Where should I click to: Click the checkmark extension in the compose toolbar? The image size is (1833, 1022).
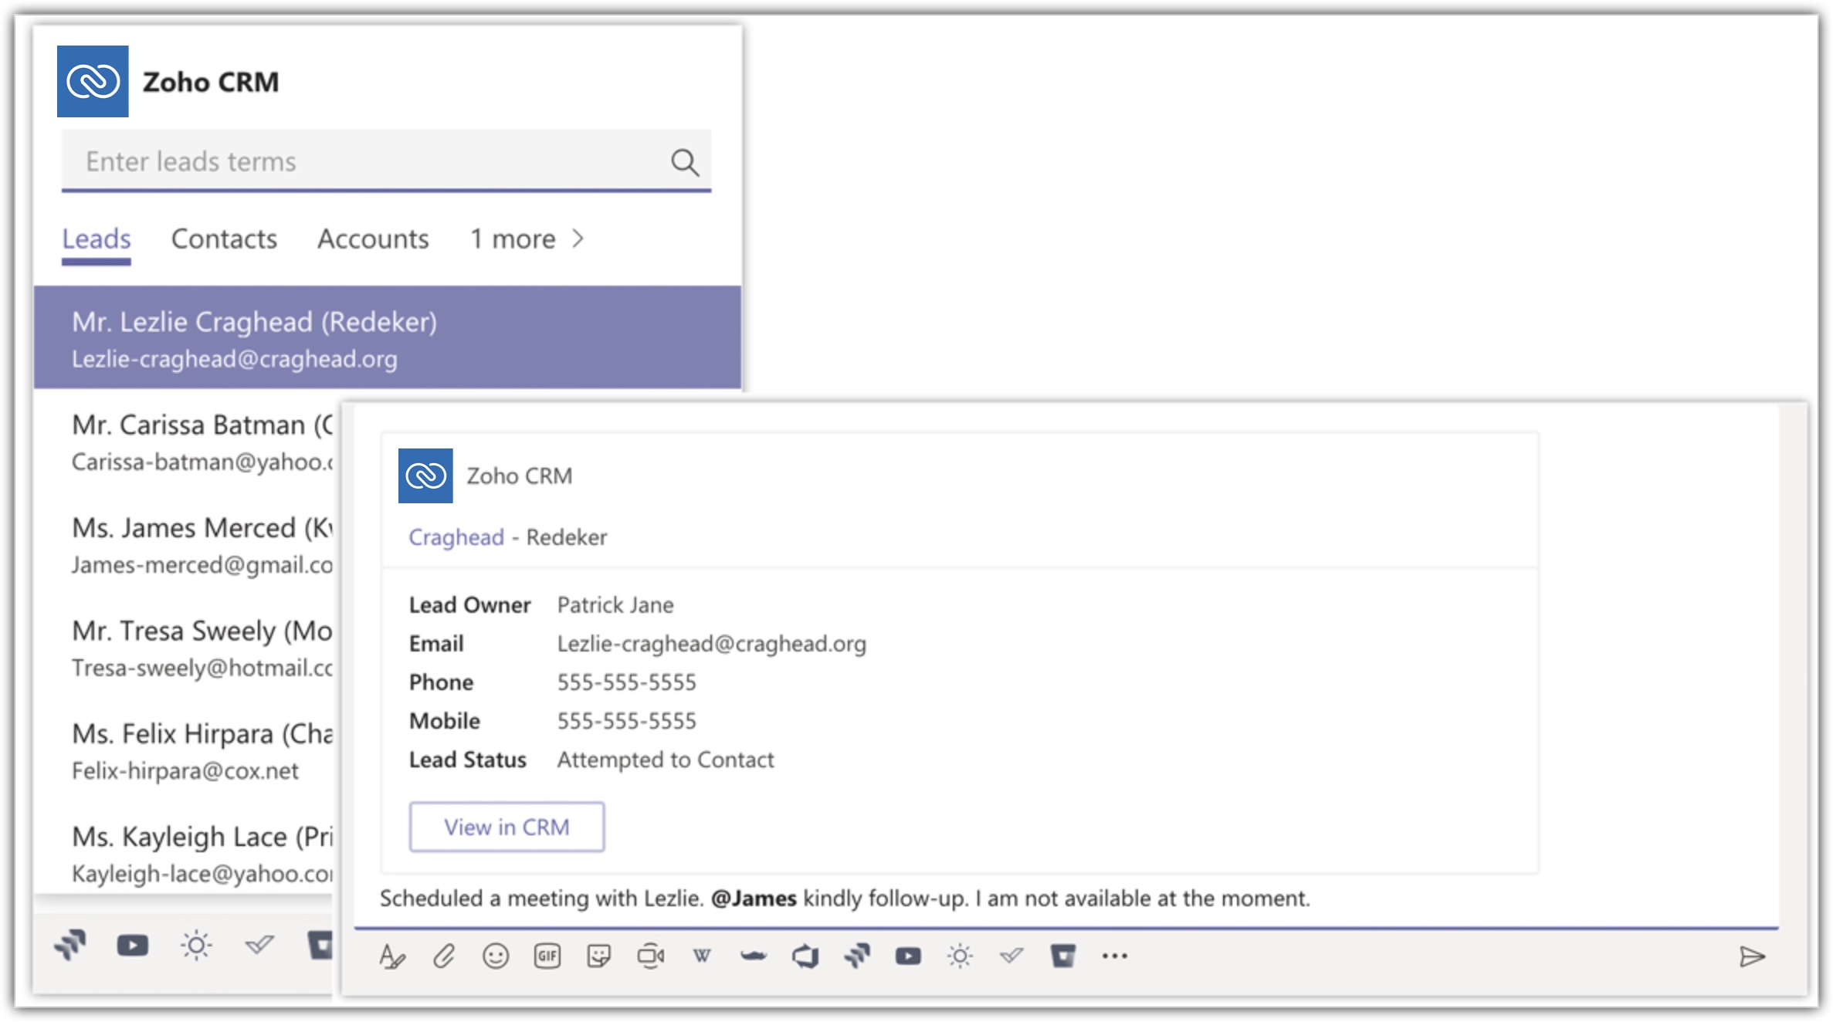pos(1011,956)
